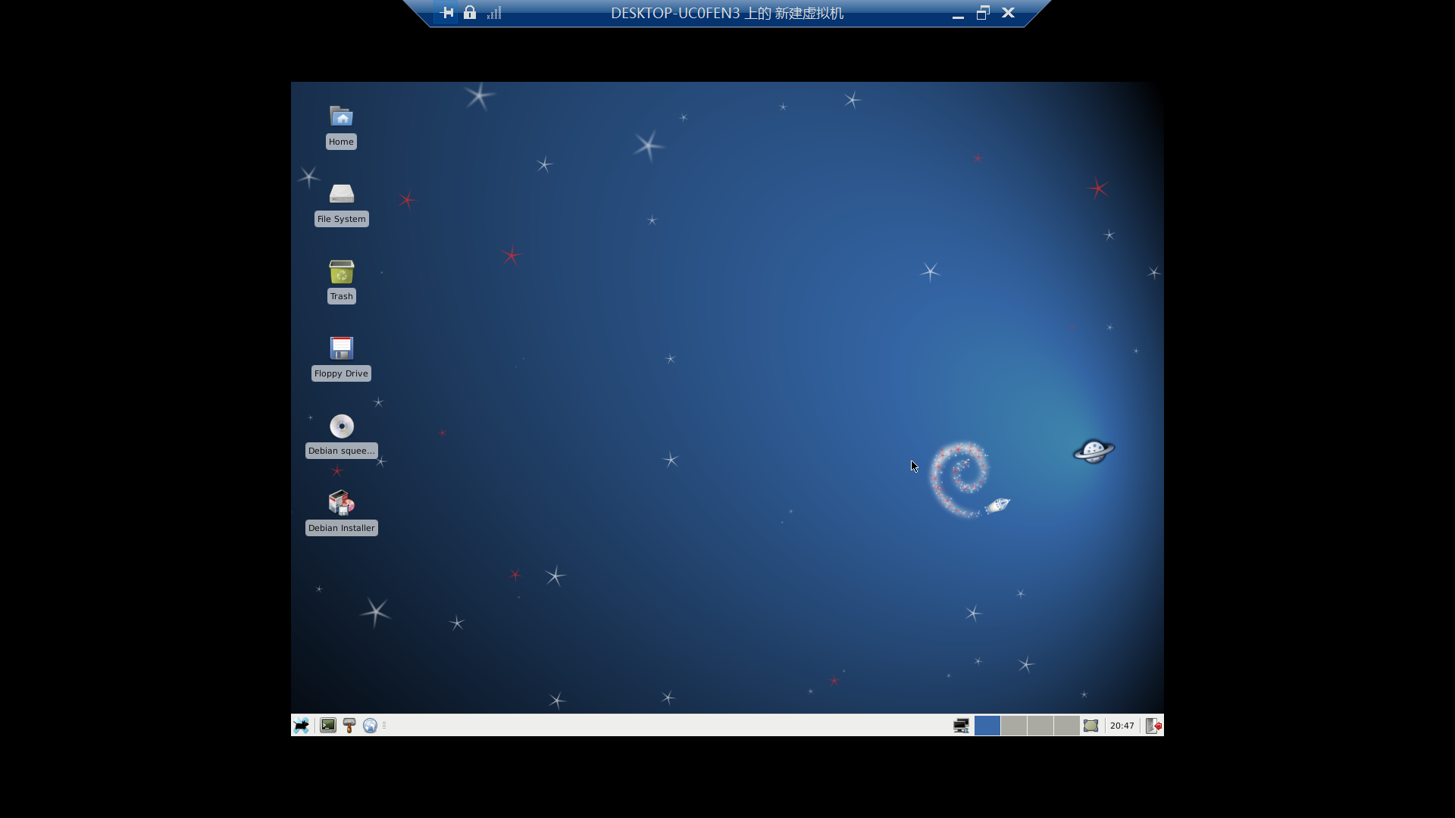Click the show desktop button

click(1091, 724)
